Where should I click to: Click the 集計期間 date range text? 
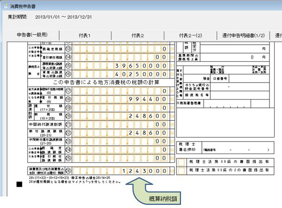66,17
